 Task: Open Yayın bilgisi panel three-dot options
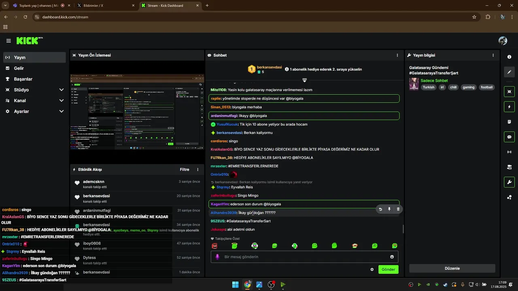[493, 55]
